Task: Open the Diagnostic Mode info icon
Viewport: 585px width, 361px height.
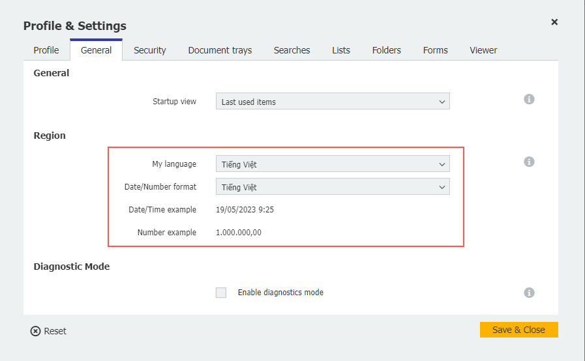Action: pos(529,293)
